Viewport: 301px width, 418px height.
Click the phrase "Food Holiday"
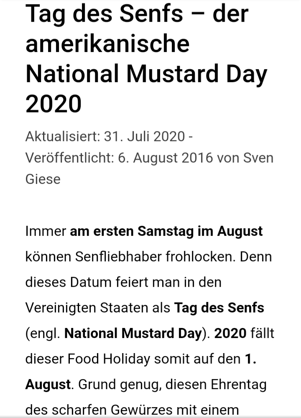click(x=109, y=359)
